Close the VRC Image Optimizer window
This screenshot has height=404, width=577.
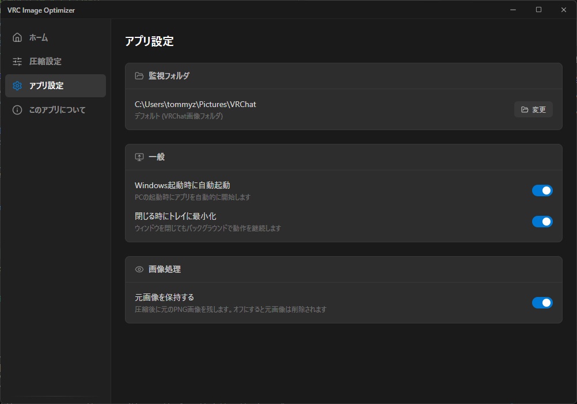(x=563, y=10)
